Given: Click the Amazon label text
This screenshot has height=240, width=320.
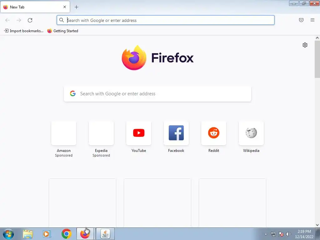Looking at the screenshot, I should (x=64, y=151).
